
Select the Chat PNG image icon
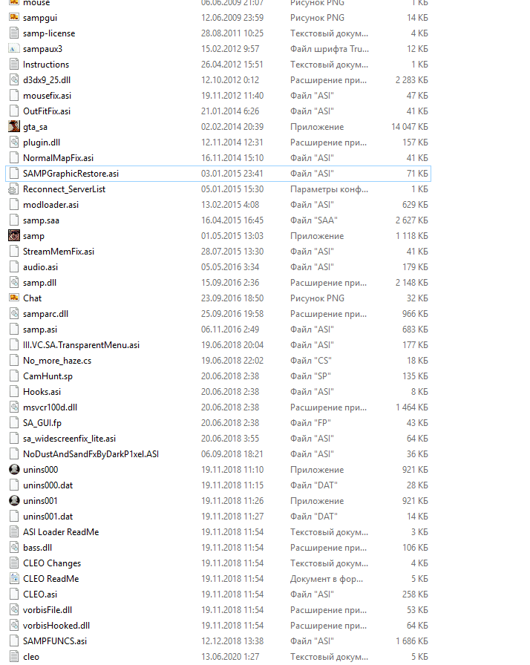(13, 298)
